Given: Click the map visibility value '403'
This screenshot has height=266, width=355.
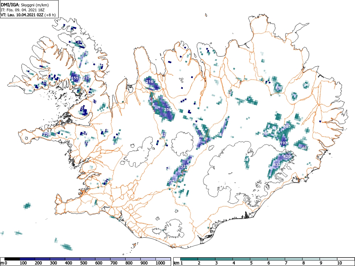Looking at the screenshot, I should coord(305,148).
